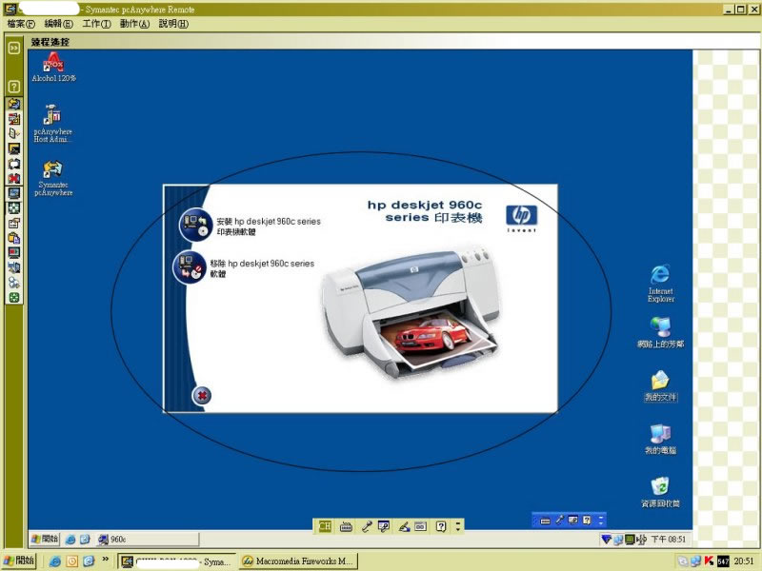The image size is (762, 571).
Task: Select Internet Explorer desktop icon
Action: point(660,284)
